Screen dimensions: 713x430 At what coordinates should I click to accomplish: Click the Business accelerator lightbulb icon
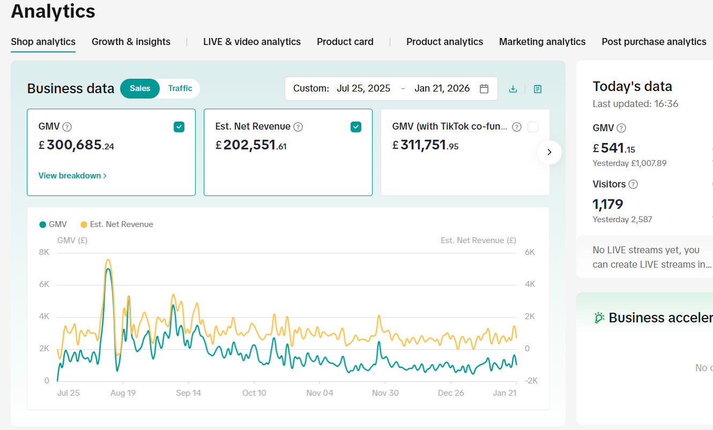599,317
